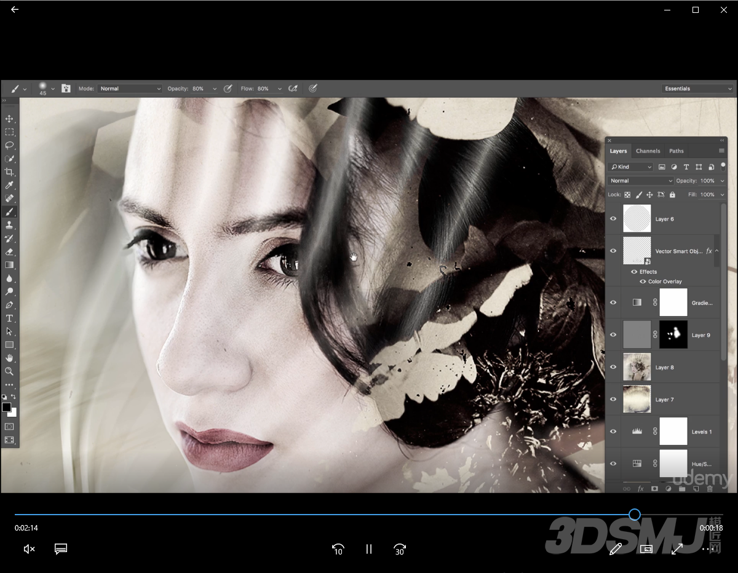Pause the video playback

(369, 549)
